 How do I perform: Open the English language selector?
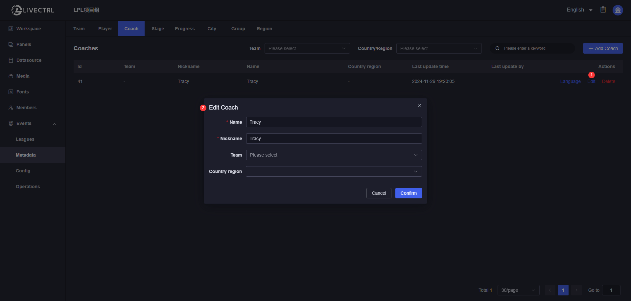[x=579, y=10]
